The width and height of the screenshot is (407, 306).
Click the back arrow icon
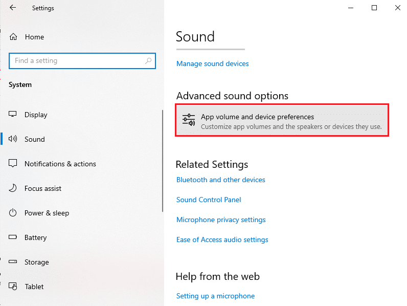tap(13, 8)
